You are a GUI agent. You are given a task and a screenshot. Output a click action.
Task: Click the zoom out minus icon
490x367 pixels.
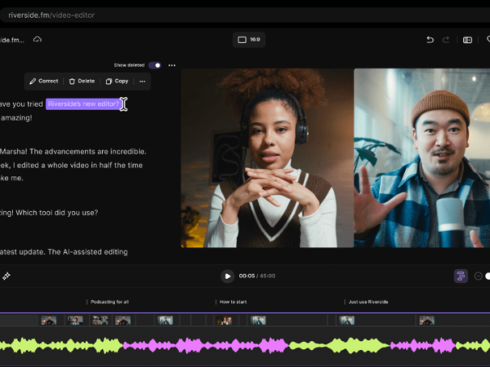point(478,276)
